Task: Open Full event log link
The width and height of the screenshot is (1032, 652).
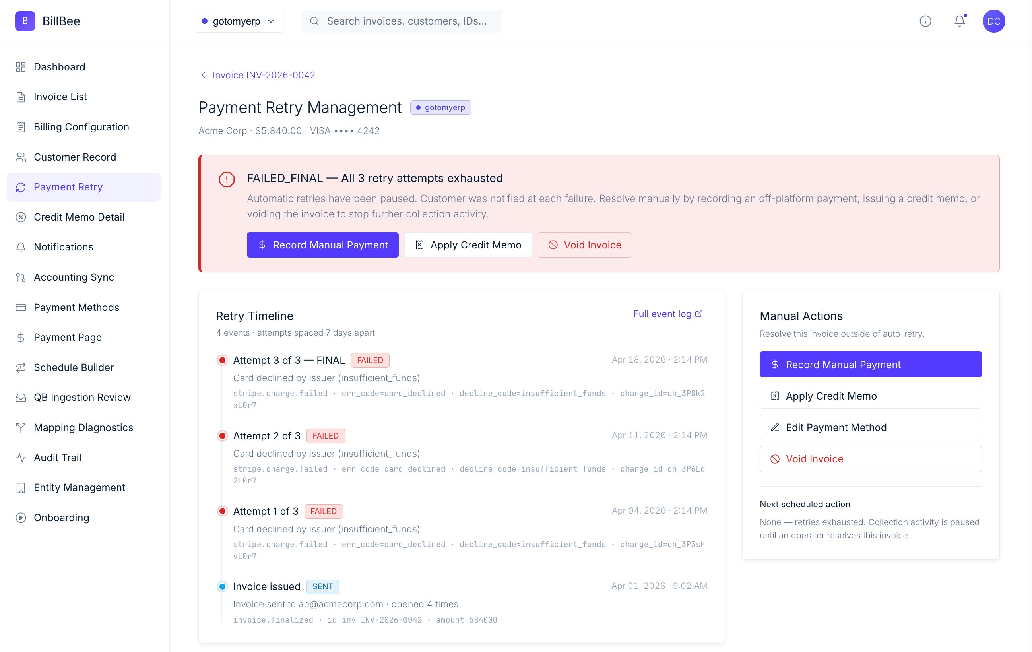Action: [x=668, y=314]
